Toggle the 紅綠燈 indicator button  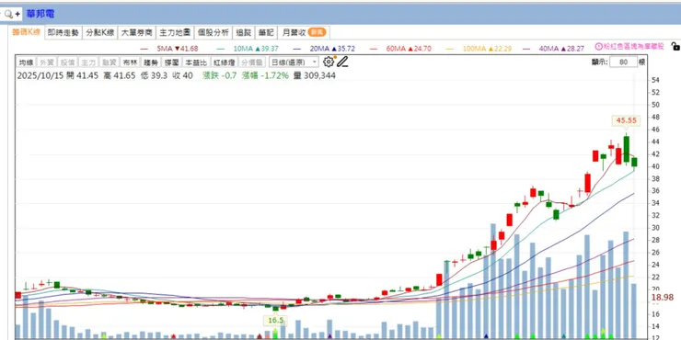point(225,62)
